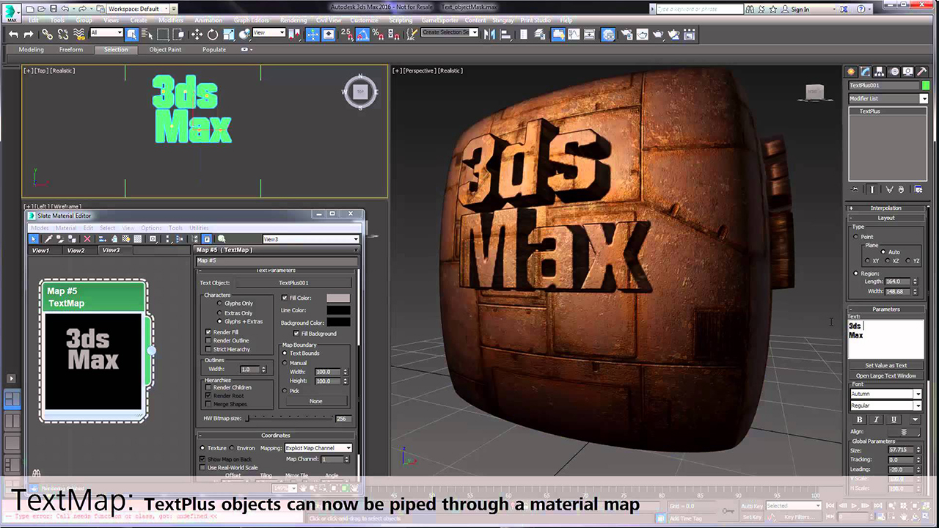This screenshot has width=939, height=528.
Task: Click the Bold text formatting button
Action: [x=860, y=419]
